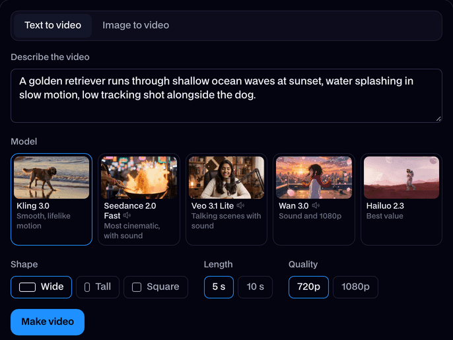The width and height of the screenshot is (453, 340).
Task: Pick the Veo 3.1 Lite model
Action: click(x=226, y=199)
